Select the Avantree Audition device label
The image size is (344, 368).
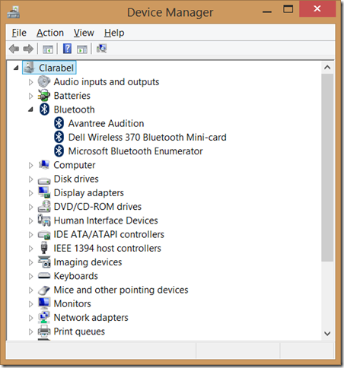pyautogui.click(x=106, y=123)
